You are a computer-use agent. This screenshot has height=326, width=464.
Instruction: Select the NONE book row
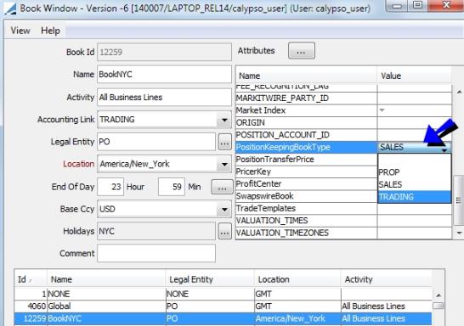click(224, 294)
